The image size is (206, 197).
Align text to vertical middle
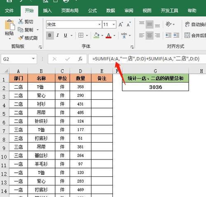point(150,24)
